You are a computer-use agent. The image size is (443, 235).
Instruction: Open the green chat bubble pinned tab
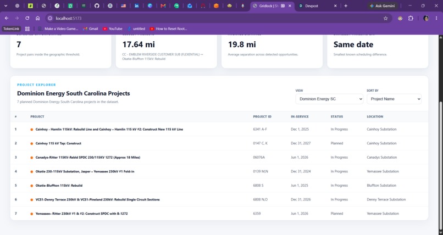pyautogui.click(x=176, y=5)
